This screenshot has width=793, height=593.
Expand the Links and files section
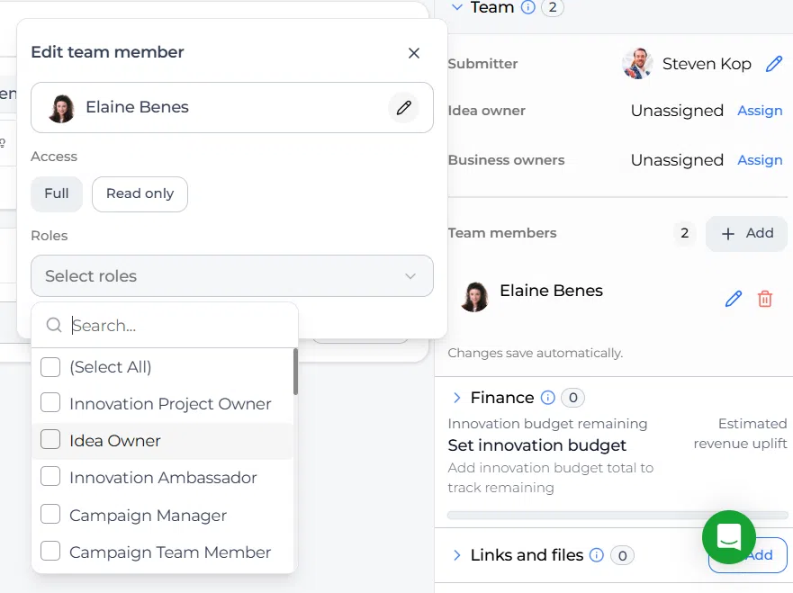point(456,555)
